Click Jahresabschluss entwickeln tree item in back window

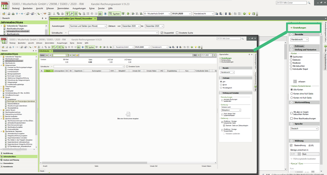[x=18, y=31]
